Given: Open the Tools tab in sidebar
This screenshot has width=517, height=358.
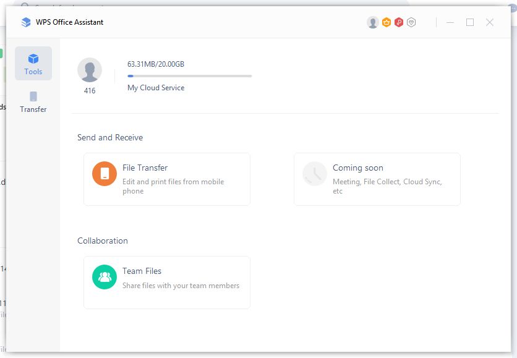Looking at the screenshot, I should click(x=33, y=64).
